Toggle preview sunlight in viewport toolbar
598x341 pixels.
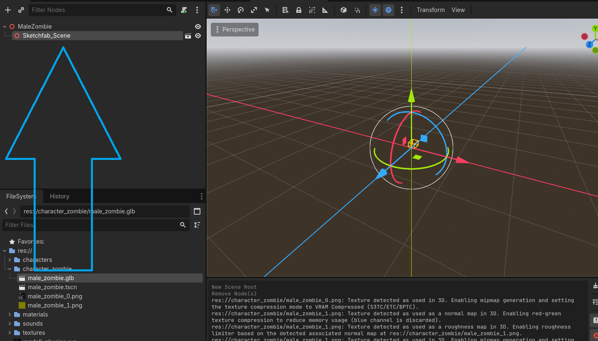375,10
